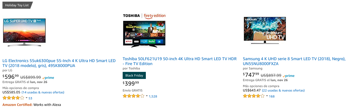Click the Samsung Premium UHD TV image
Screen dimensions: 353x107
click(265, 30)
